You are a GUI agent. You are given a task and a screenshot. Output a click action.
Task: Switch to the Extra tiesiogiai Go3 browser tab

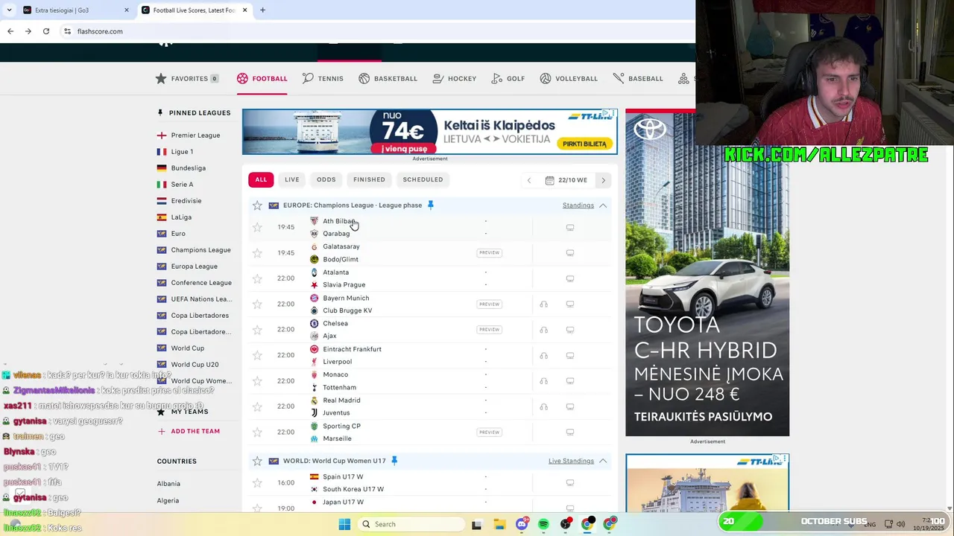pyautogui.click(x=75, y=10)
